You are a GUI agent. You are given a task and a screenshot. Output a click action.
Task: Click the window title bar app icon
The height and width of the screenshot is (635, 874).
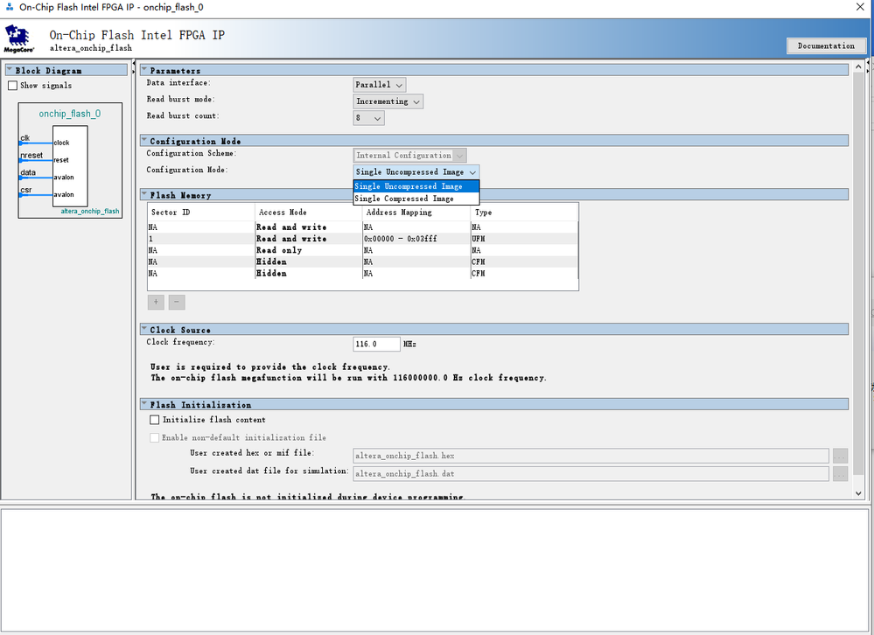pos(10,7)
